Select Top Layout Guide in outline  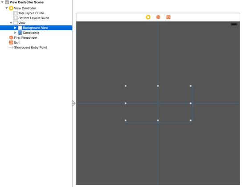coord(31,13)
